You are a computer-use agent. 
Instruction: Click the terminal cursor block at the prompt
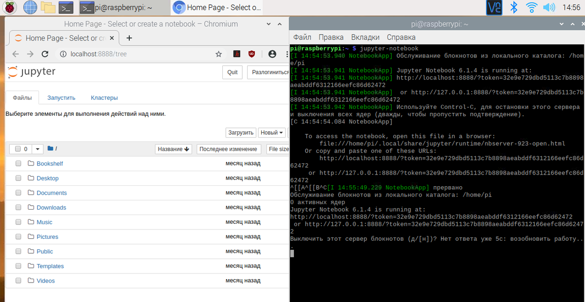292,253
